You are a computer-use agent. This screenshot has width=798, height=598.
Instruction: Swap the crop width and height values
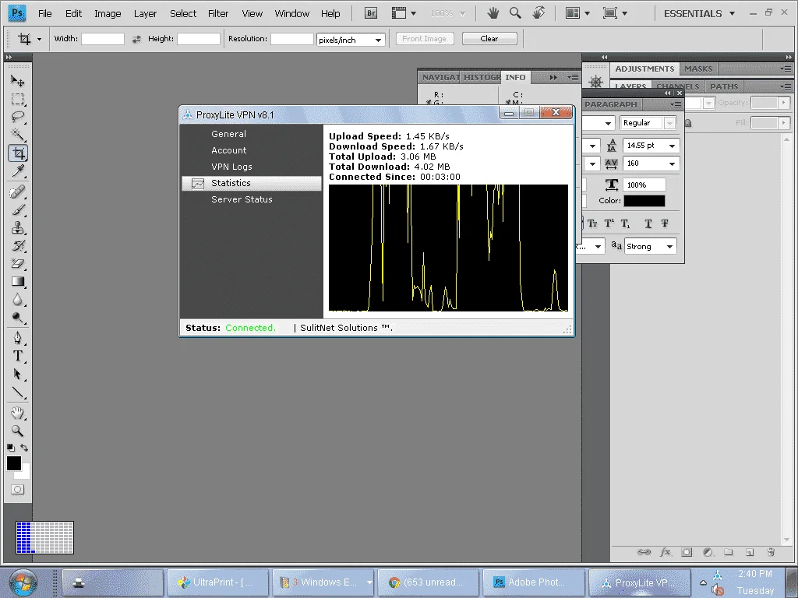tap(136, 39)
